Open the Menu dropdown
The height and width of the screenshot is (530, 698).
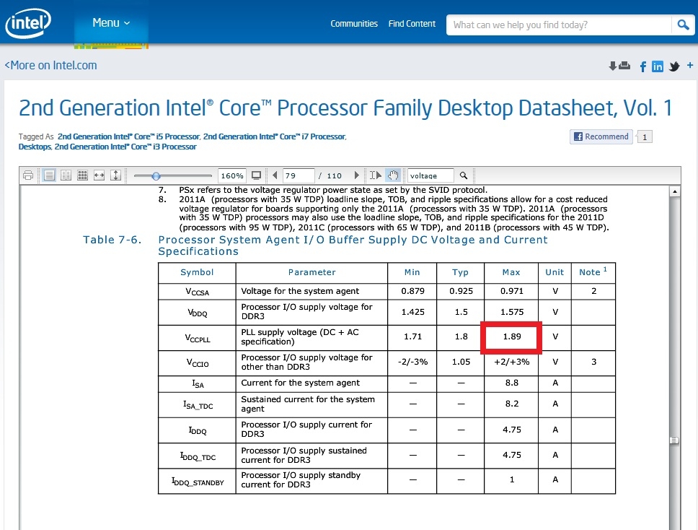(111, 22)
